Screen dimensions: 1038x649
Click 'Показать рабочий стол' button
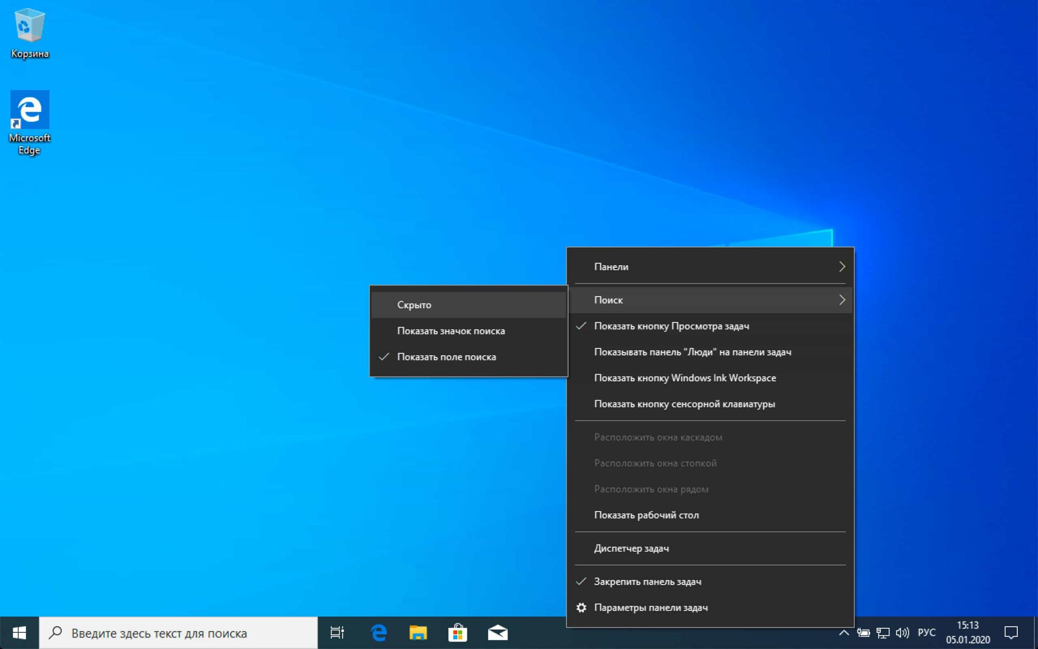pos(646,515)
